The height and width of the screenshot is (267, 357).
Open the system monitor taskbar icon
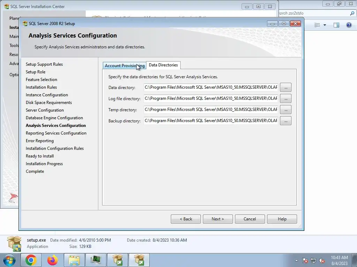[x=96, y=260]
